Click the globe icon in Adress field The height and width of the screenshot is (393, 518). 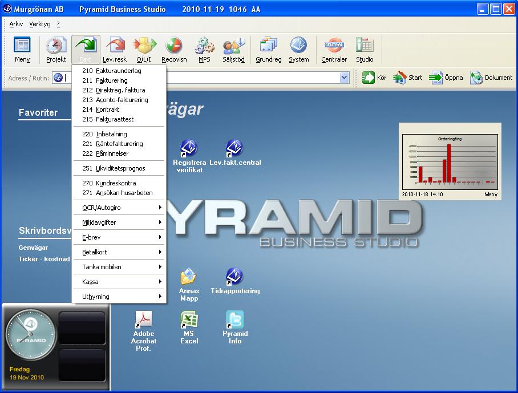pyautogui.click(x=58, y=78)
